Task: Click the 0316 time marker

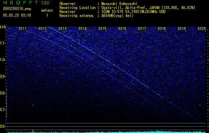Action: click(x=122, y=29)
